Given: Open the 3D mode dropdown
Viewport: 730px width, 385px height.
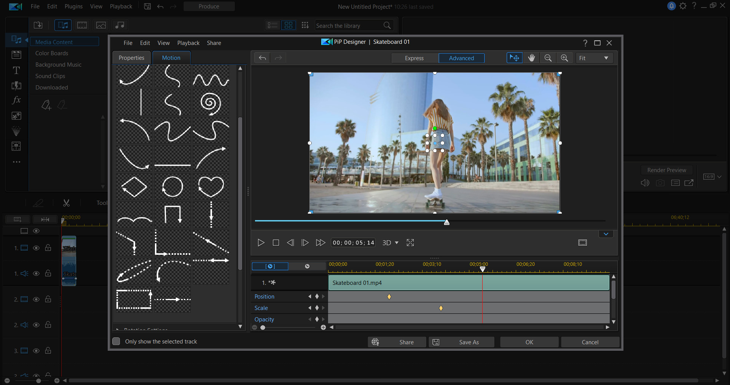Looking at the screenshot, I should (391, 243).
